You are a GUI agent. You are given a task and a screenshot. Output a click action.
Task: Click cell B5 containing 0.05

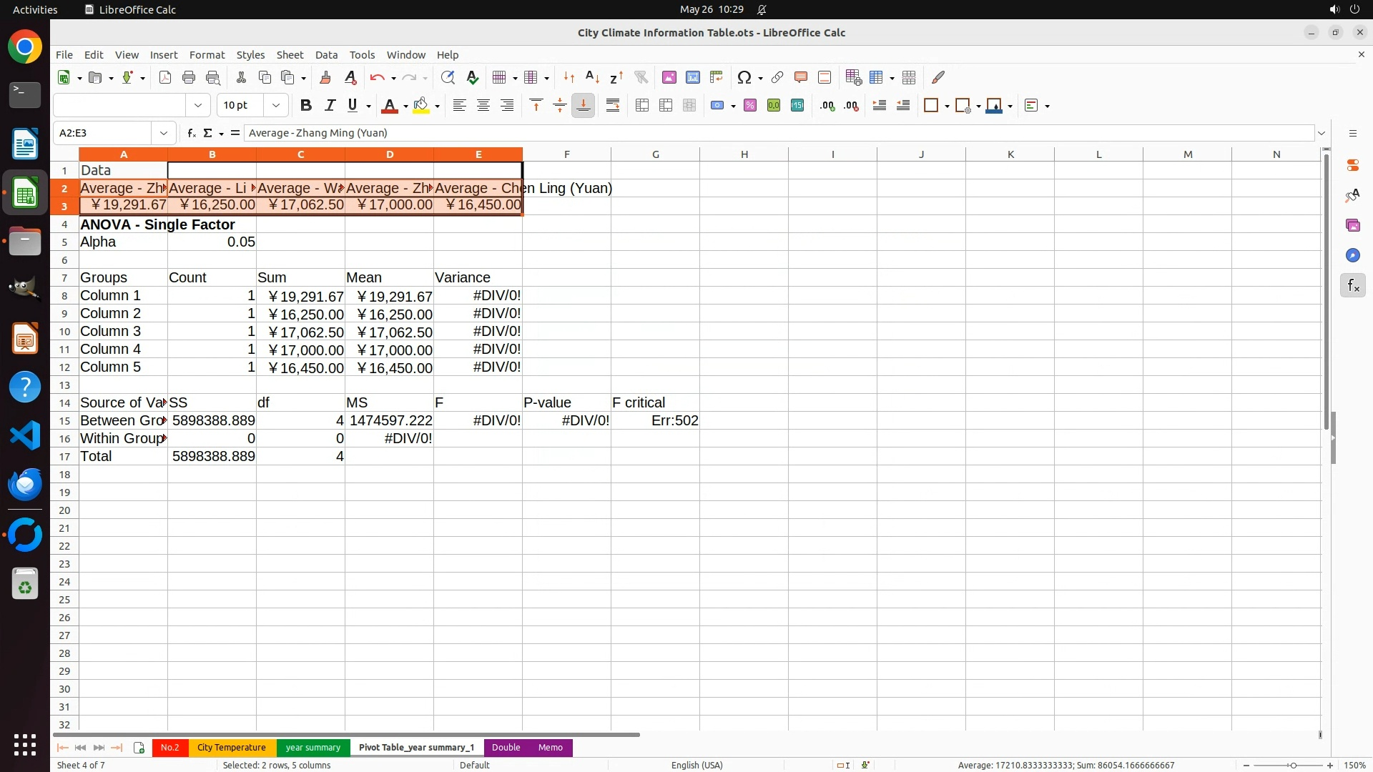(212, 242)
